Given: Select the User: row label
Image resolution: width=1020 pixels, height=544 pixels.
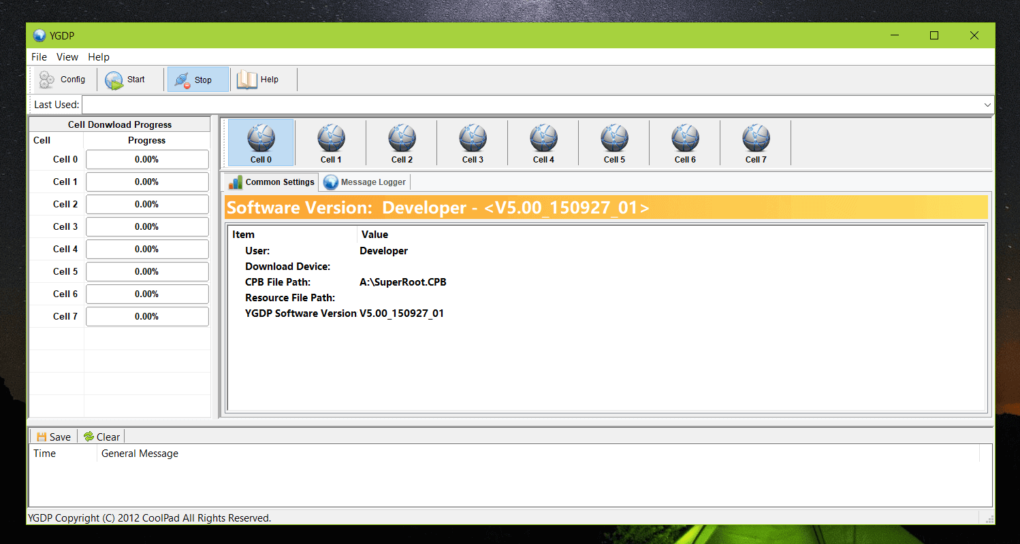Looking at the screenshot, I should point(257,251).
